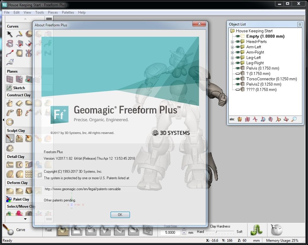Activate the Carve ball tool in Sculpt Clay
Viewport: 308px width, 245px height.
tap(9, 139)
